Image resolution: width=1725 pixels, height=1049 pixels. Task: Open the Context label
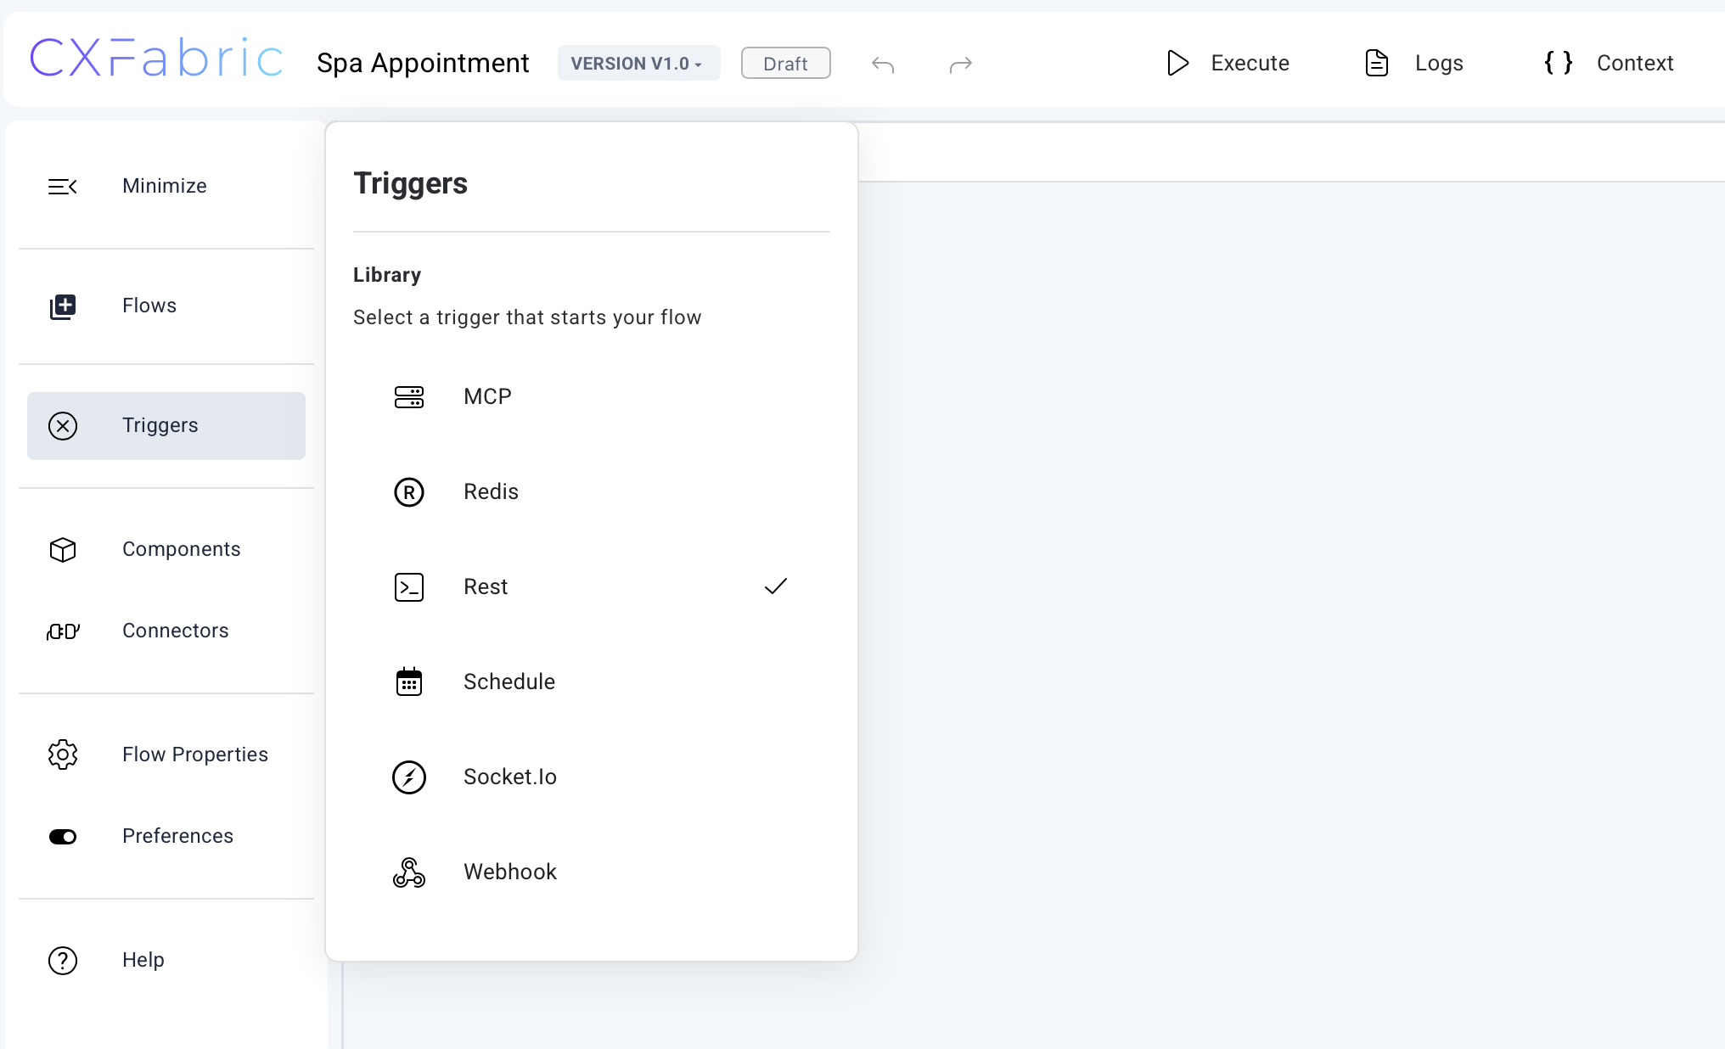click(1635, 63)
